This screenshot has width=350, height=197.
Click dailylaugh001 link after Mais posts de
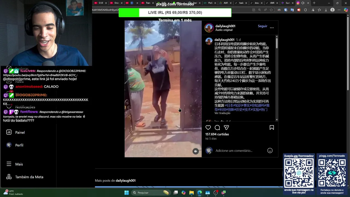[x=126, y=180]
